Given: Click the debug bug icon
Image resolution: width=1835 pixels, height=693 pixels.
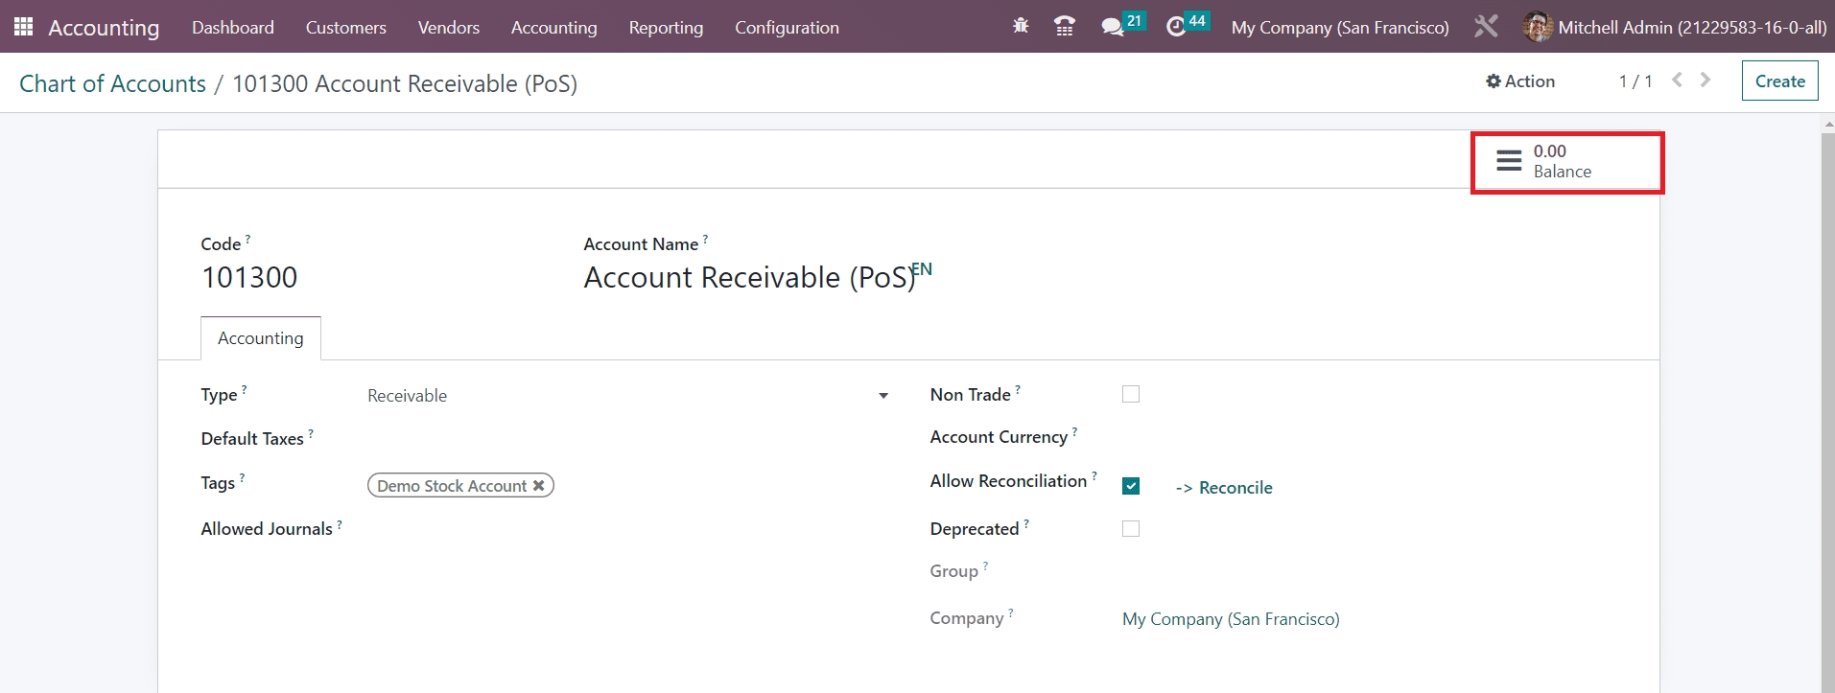Looking at the screenshot, I should 1021,27.
